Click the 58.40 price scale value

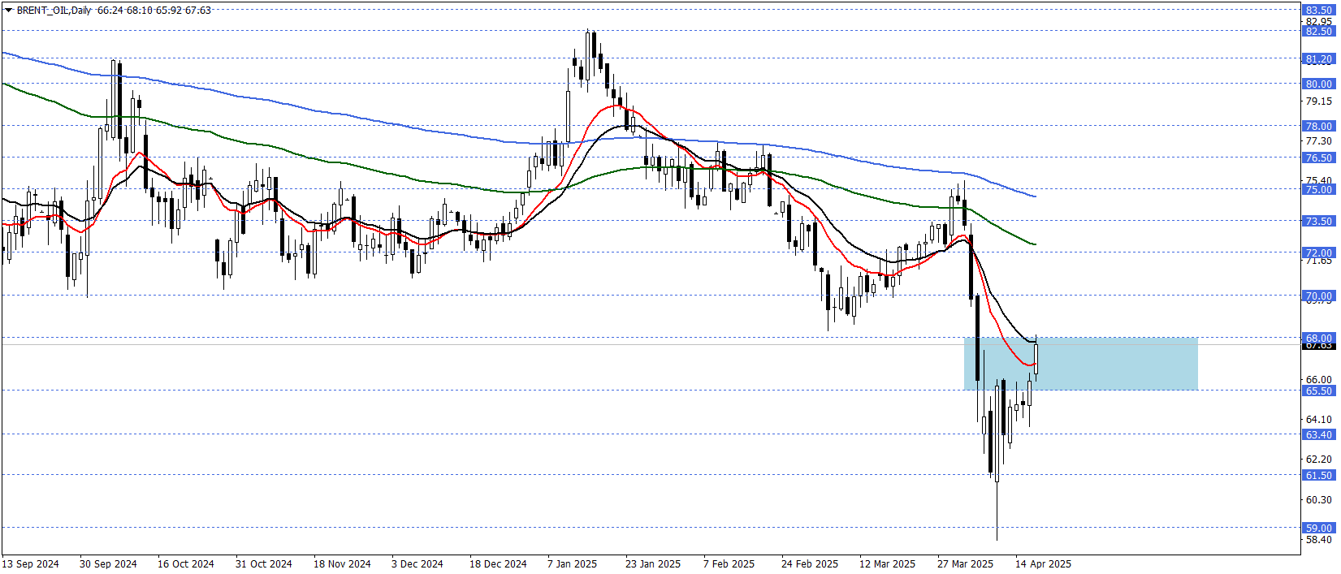[1318, 539]
